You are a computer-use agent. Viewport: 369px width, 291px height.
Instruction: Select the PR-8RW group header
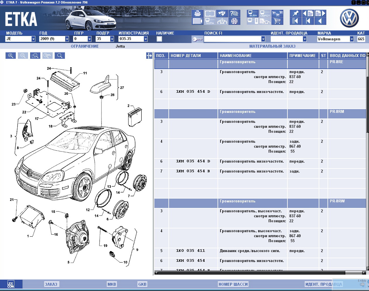pyautogui.click(x=260, y=203)
